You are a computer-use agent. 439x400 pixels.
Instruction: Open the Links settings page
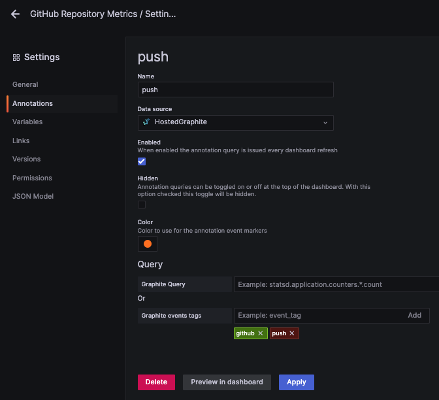click(x=21, y=141)
